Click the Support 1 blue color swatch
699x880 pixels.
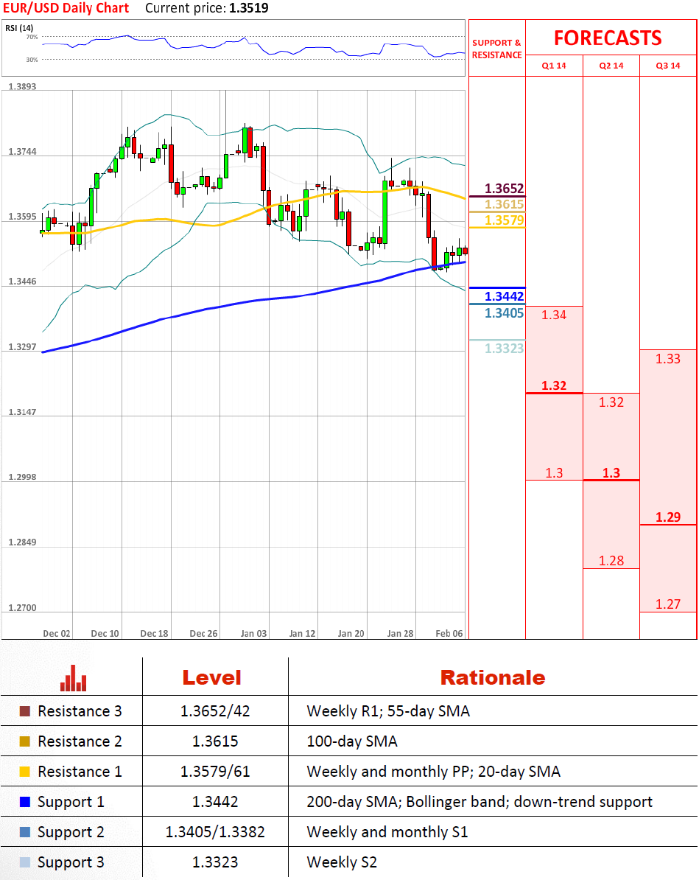click(x=25, y=802)
